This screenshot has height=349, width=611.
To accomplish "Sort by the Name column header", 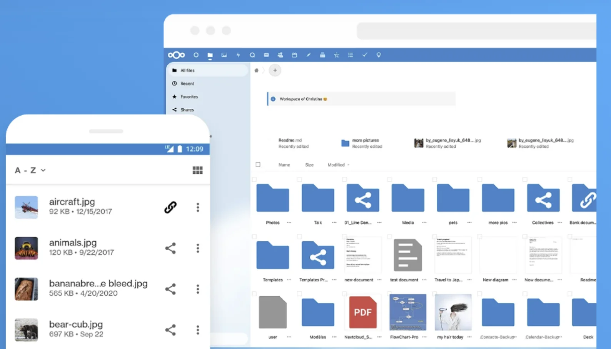I will pos(284,165).
